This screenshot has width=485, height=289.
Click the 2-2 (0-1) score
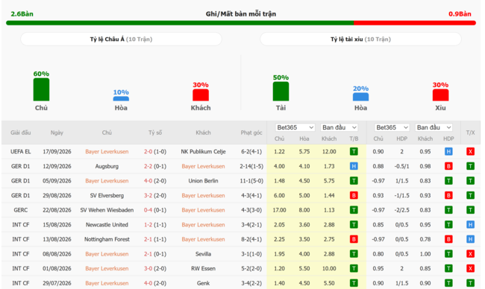click(155, 166)
